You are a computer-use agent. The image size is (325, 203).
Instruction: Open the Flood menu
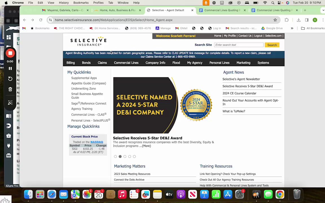(x=176, y=63)
